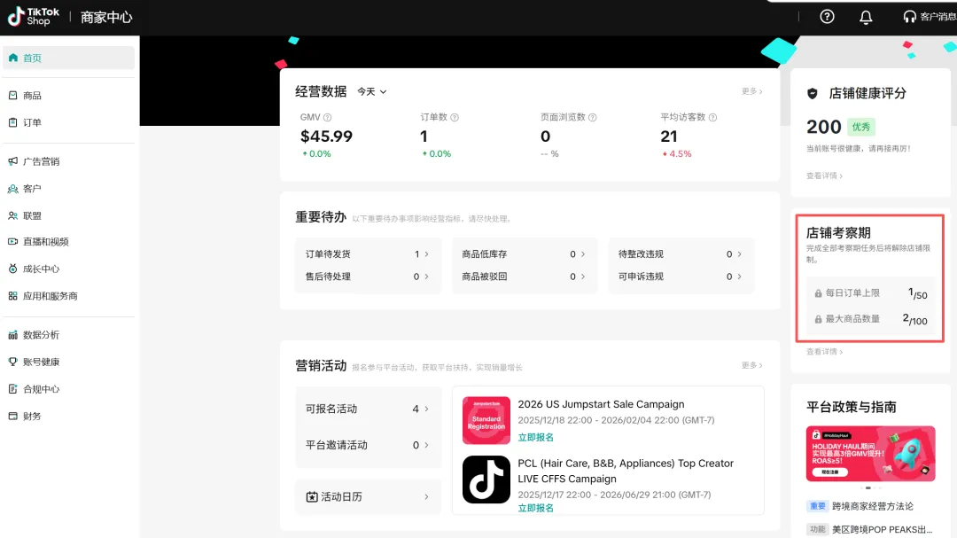Open the help question mark icon
Image resolution: width=957 pixels, height=538 pixels.
tap(827, 17)
